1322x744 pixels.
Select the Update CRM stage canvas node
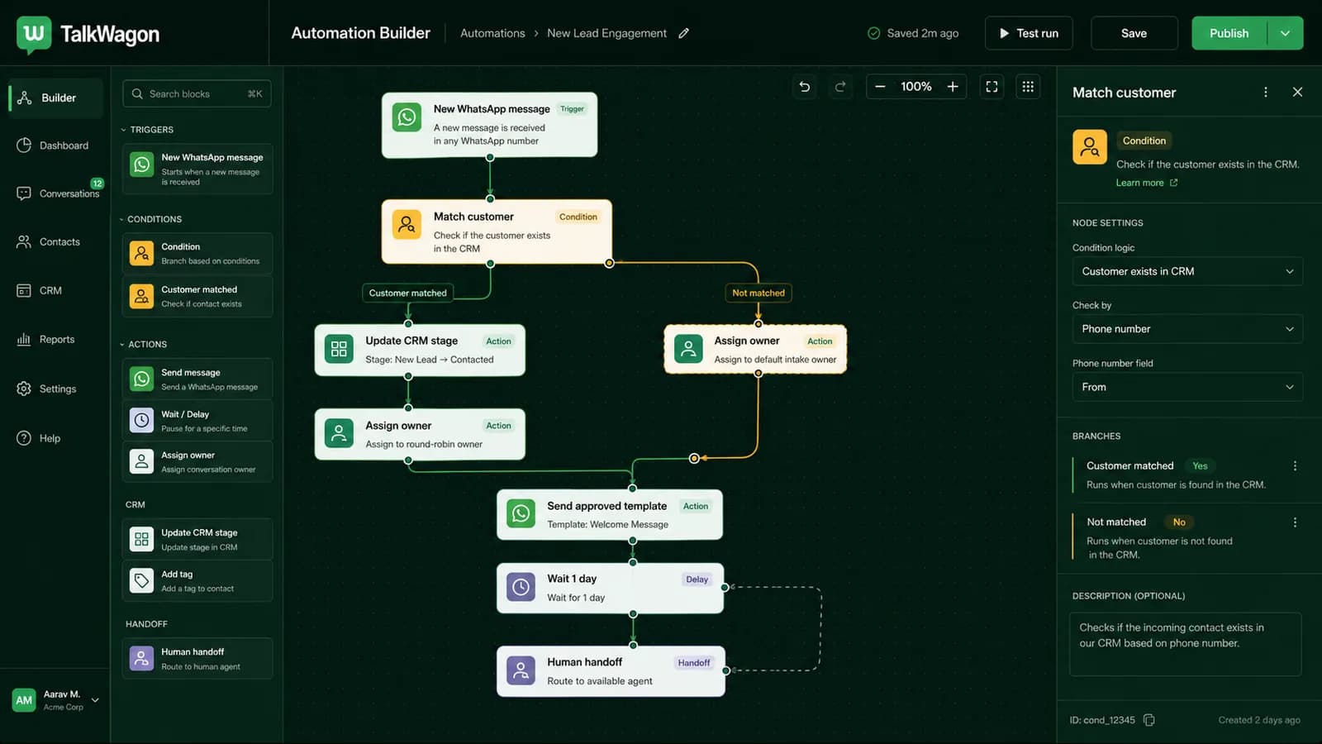point(420,350)
